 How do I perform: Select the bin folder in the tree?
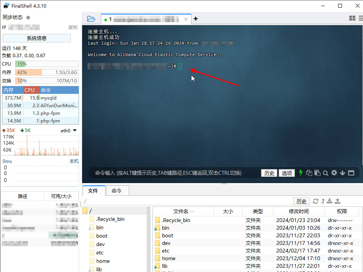click(100, 227)
